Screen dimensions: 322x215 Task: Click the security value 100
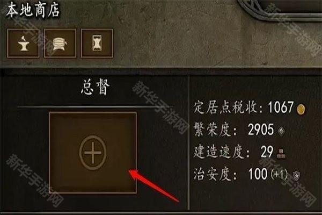point(258,174)
